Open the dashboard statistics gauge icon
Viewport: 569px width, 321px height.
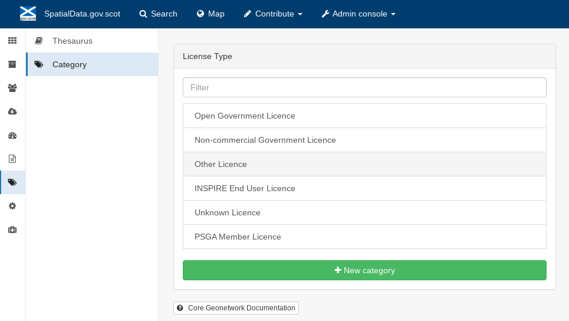click(12, 136)
